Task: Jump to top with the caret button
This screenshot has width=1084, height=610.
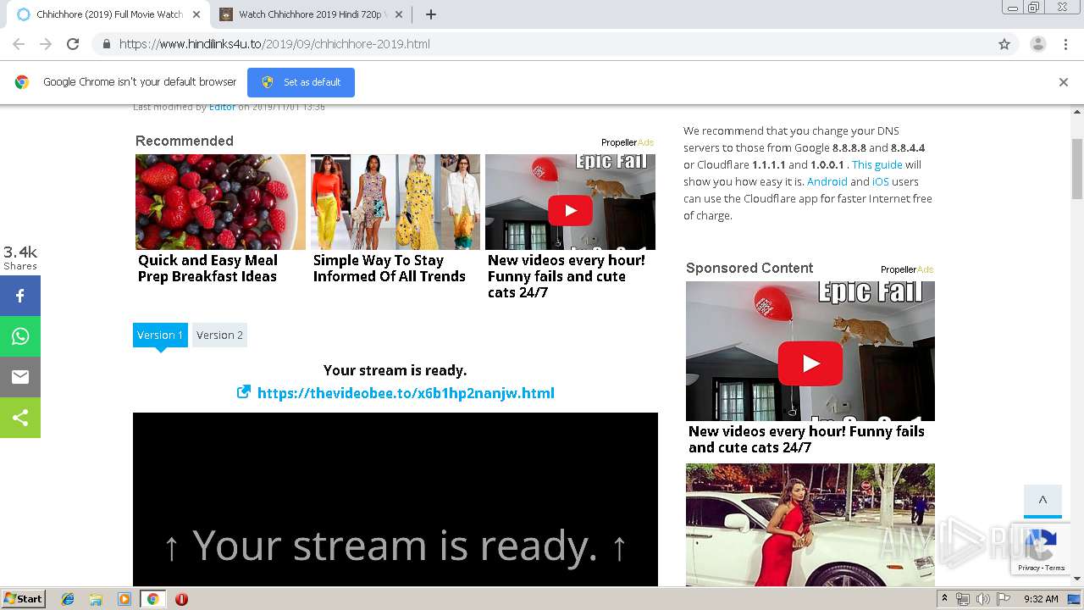Action: [1043, 501]
